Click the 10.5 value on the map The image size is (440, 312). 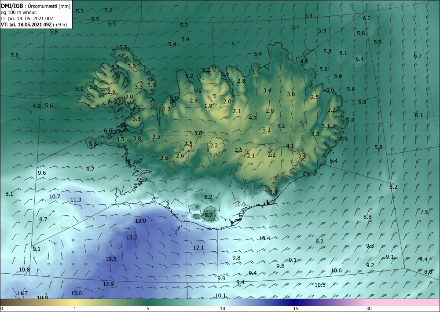(x=320, y=285)
